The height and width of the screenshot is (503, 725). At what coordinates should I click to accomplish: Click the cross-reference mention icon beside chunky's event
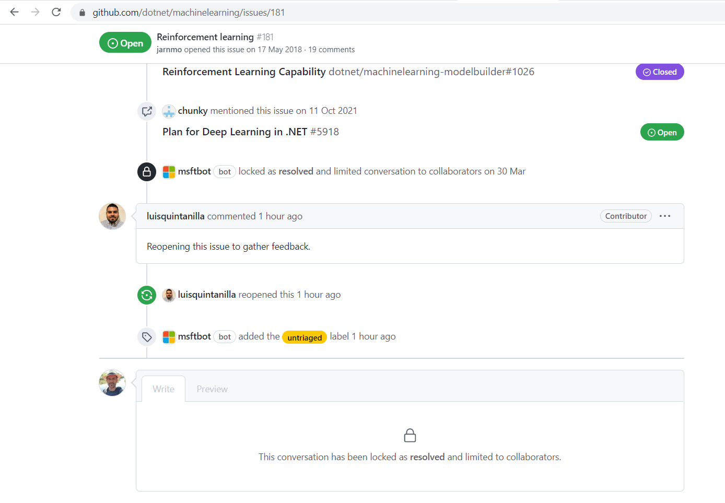[147, 111]
